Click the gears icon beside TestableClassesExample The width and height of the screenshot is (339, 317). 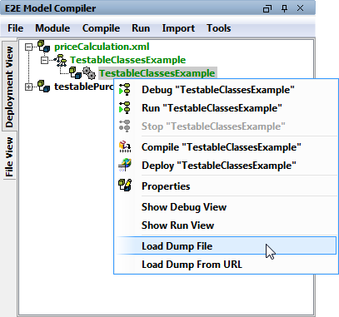click(89, 73)
